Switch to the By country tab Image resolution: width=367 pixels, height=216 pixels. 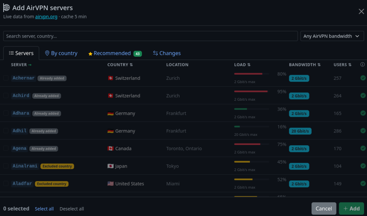tap(61, 53)
